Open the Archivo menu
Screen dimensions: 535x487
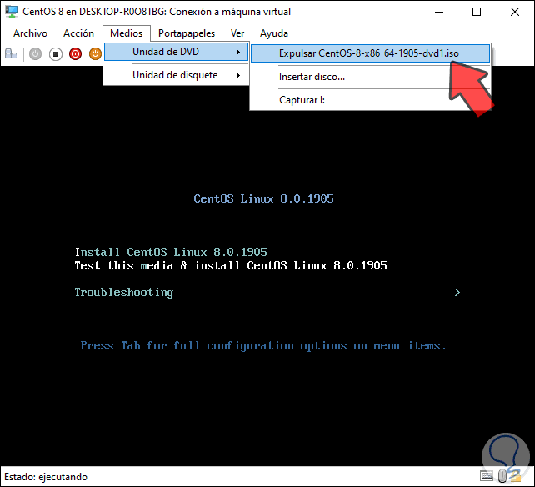point(30,33)
